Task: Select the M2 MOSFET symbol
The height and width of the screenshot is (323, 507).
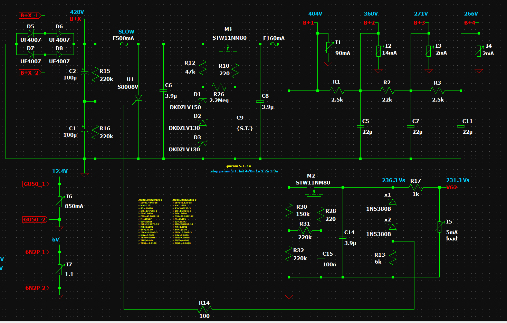Action: (x=314, y=192)
